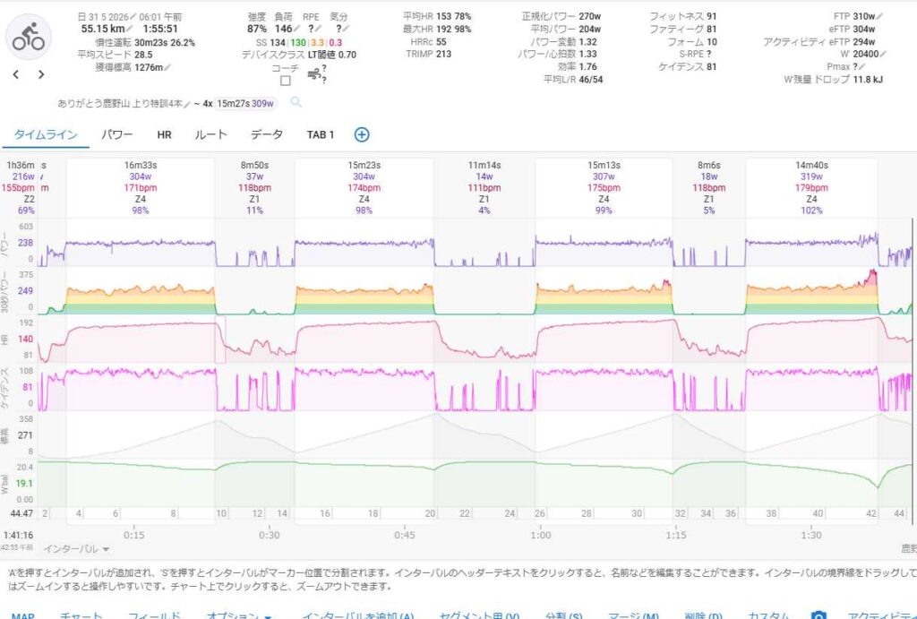Image resolution: width=917 pixels, height=619 pixels.
Task: Open the インターバル dropdown below the chart
Action: point(77,549)
